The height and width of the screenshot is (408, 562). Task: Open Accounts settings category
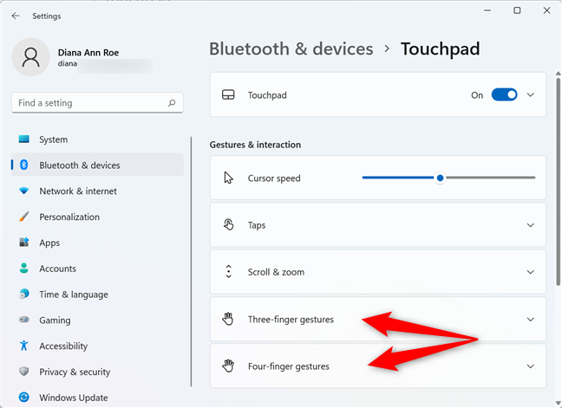[x=97, y=268]
